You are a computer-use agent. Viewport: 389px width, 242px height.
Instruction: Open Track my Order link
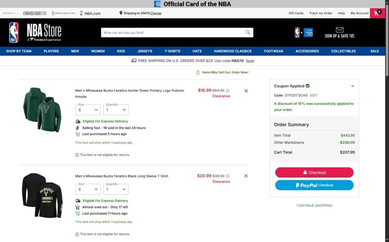click(x=321, y=13)
